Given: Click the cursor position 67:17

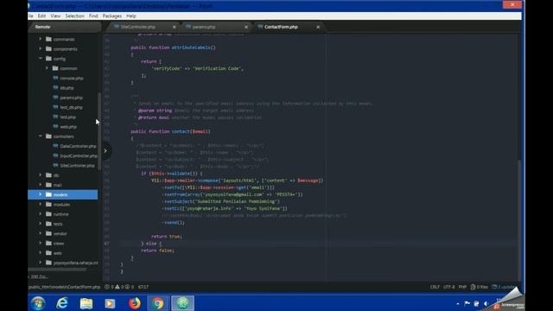Looking at the screenshot, I should 143,287.
